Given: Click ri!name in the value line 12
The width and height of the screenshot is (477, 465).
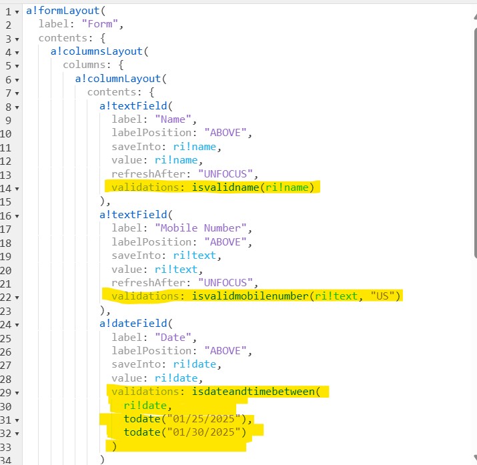Looking at the screenshot, I should pyautogui.click(x=176, y=160).
